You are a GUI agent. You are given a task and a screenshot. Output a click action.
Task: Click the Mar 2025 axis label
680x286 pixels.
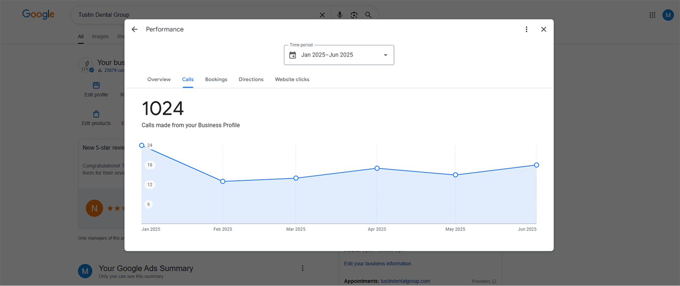coord(296,229)
